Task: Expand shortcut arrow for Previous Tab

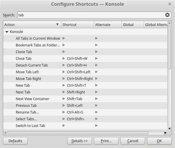Action: coord(64,106)
